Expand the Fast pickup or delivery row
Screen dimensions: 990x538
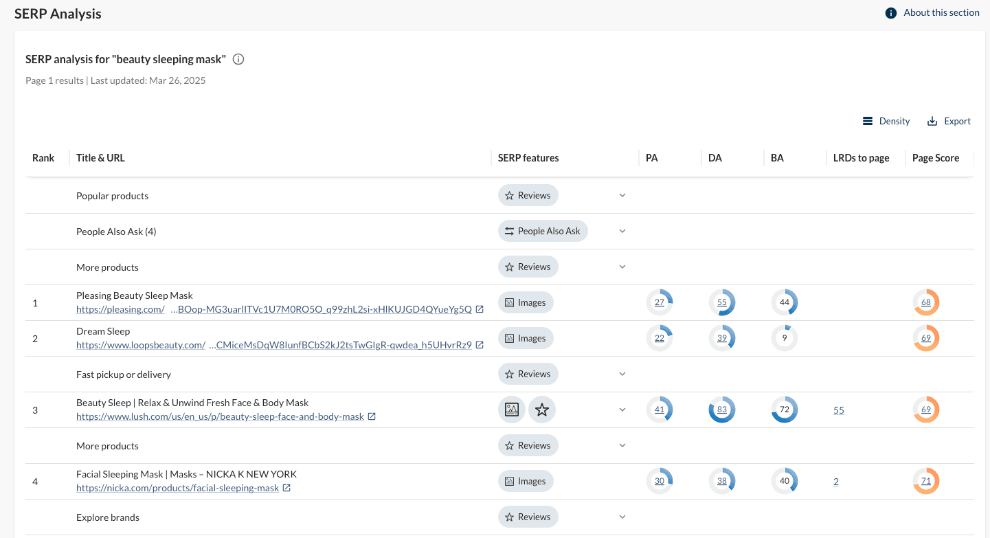point(622,374)
